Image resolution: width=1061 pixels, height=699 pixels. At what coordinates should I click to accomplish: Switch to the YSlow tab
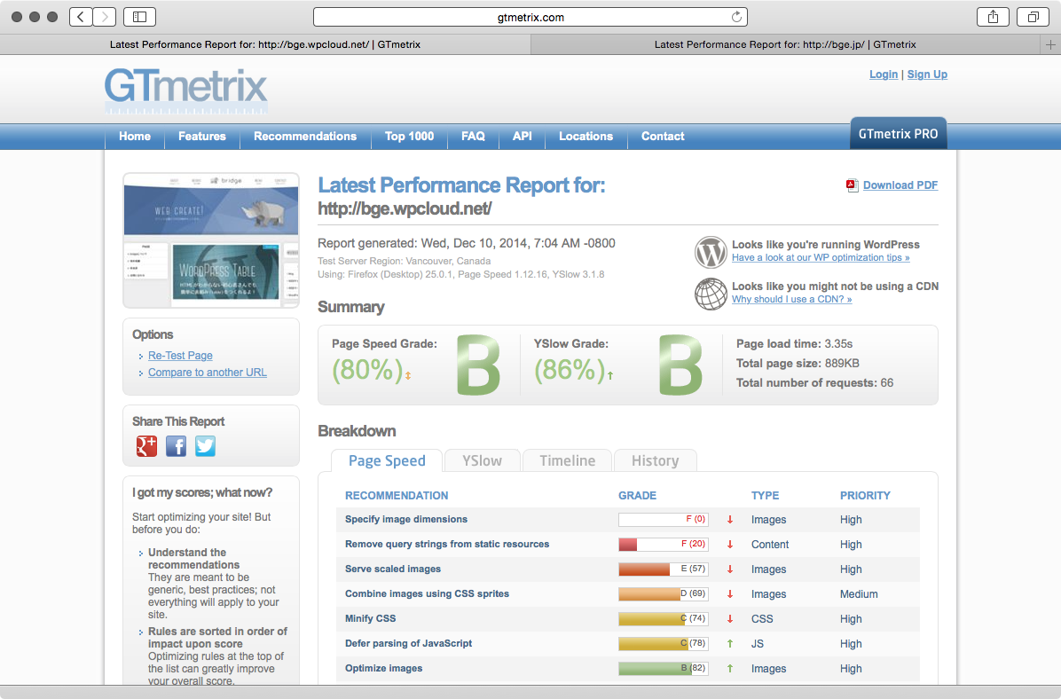click(x=482, y=461)
